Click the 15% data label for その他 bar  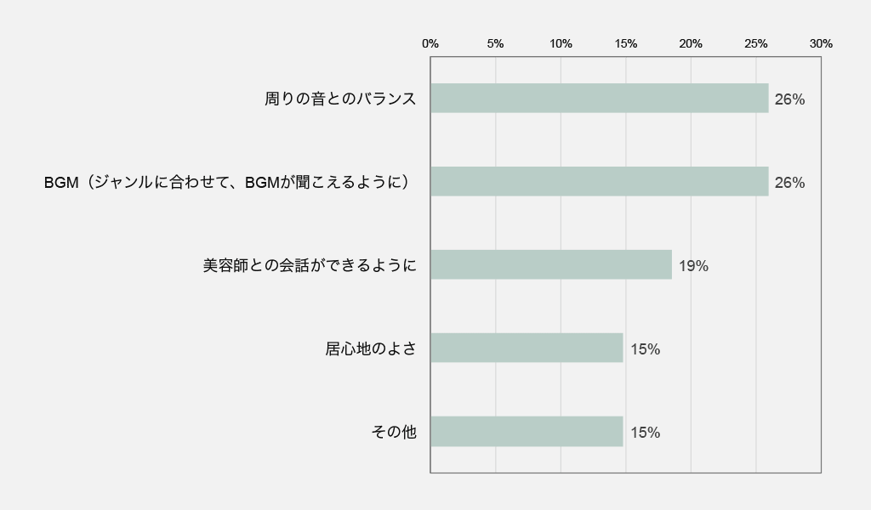[x=645, y=433]
